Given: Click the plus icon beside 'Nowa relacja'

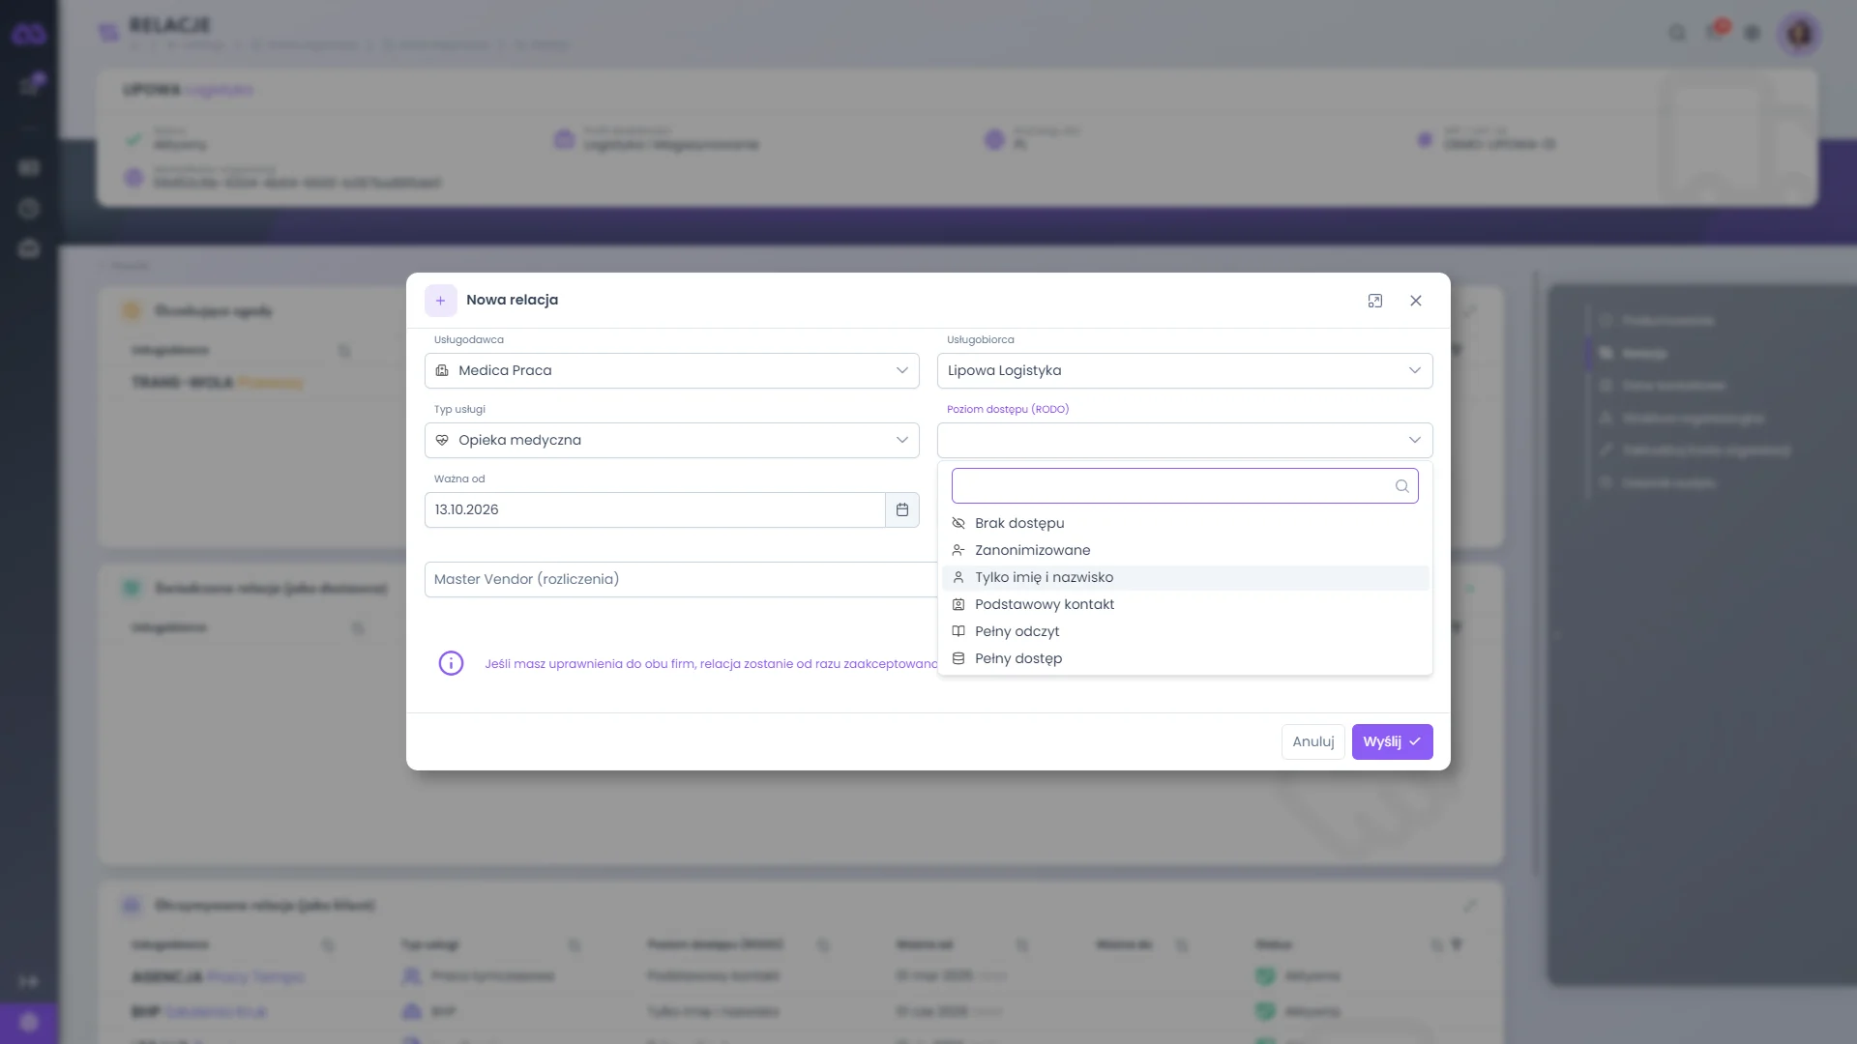Looking at the screenshot, I should pyautogui.click(x=440, y=301).
